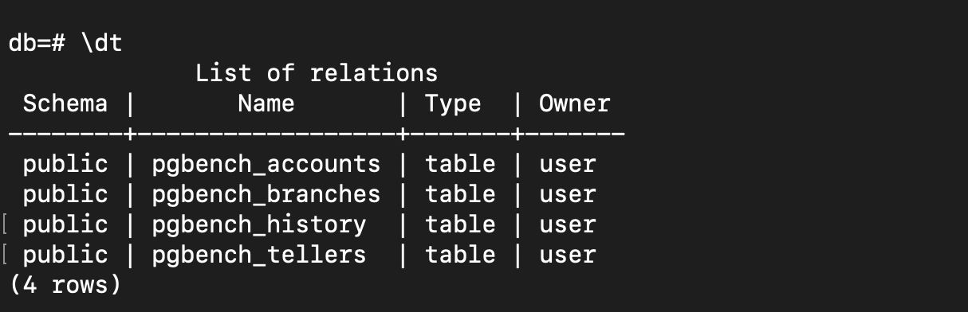968x312 pixels.
Task: Click the Name column header
Action: [x=266, y=103]
